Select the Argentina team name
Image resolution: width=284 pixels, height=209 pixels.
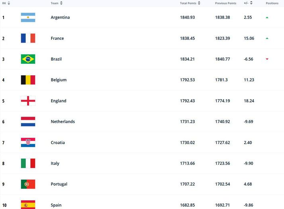click(x=60, y=18)
